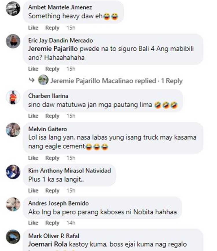Image resolution: width=217 pixels, height=251 pixels.
Task: Reply to Andres Joseph Bernido's comment
Action: point(52,223)
